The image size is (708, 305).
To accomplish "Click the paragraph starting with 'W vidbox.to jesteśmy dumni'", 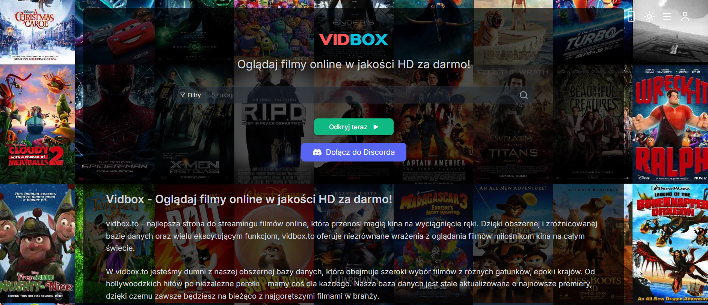I will pos(350,284).
